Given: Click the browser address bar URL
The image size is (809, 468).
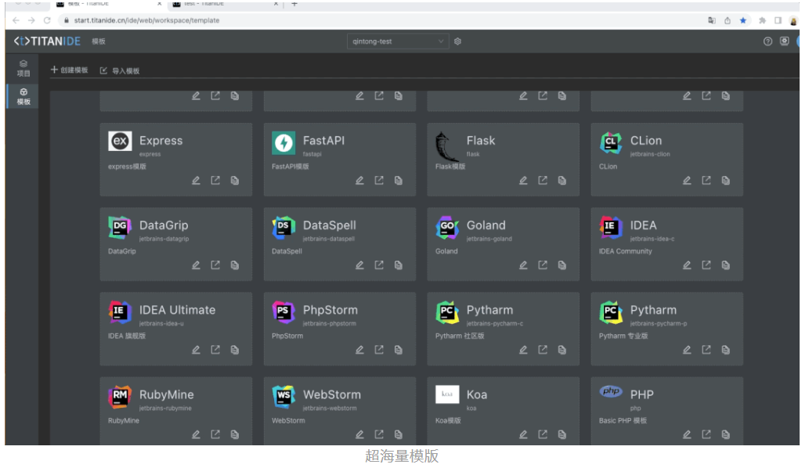Looking at the screenshot, I should [146, 20].
